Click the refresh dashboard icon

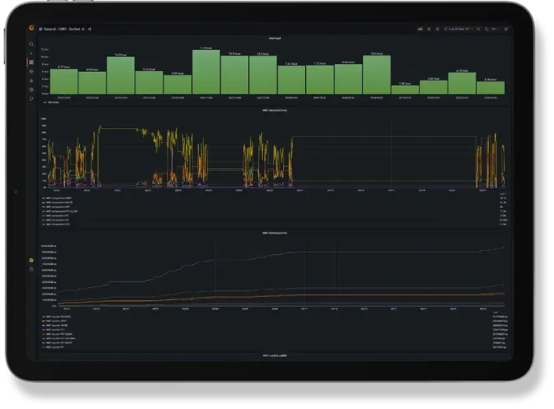tap(487, 29)
